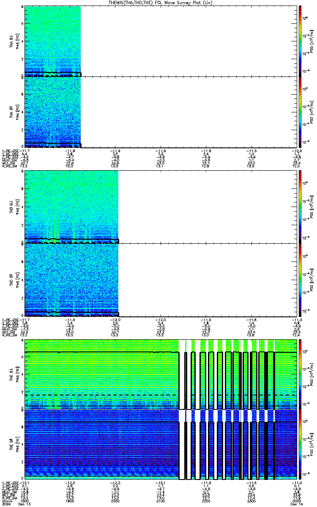Select the THE B-parallel colorbar

[x=300, y=444]
